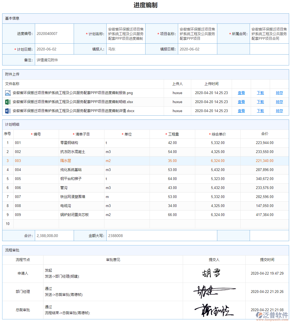转存 the 进度编制详情.docx attachment
The image size is (291, 324).
point(279,111)
